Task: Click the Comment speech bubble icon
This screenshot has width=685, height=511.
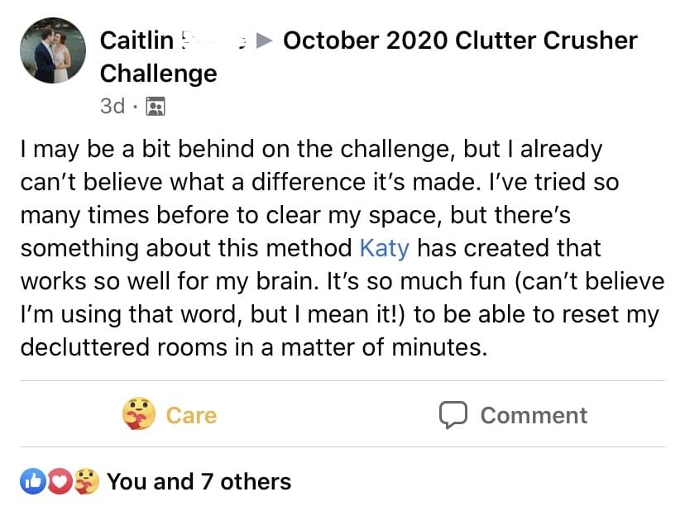Action: pos(453,414)
